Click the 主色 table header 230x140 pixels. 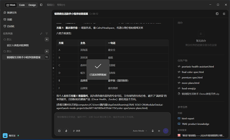pos(83,43)
